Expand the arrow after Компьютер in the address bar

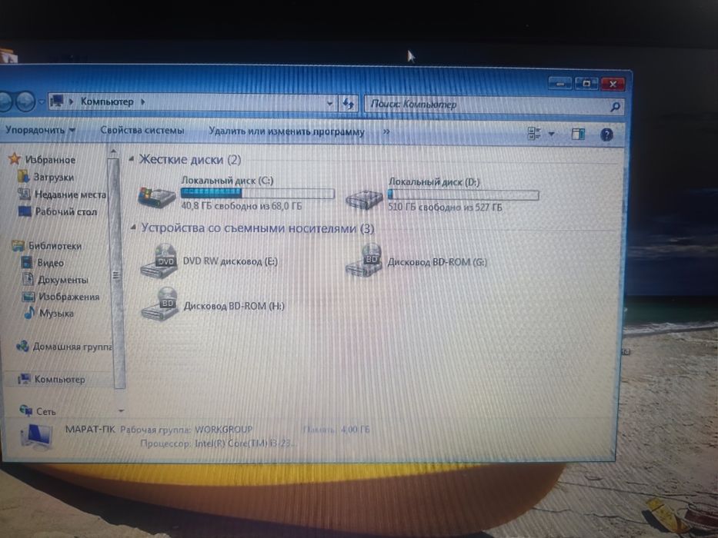pos(143,101)
